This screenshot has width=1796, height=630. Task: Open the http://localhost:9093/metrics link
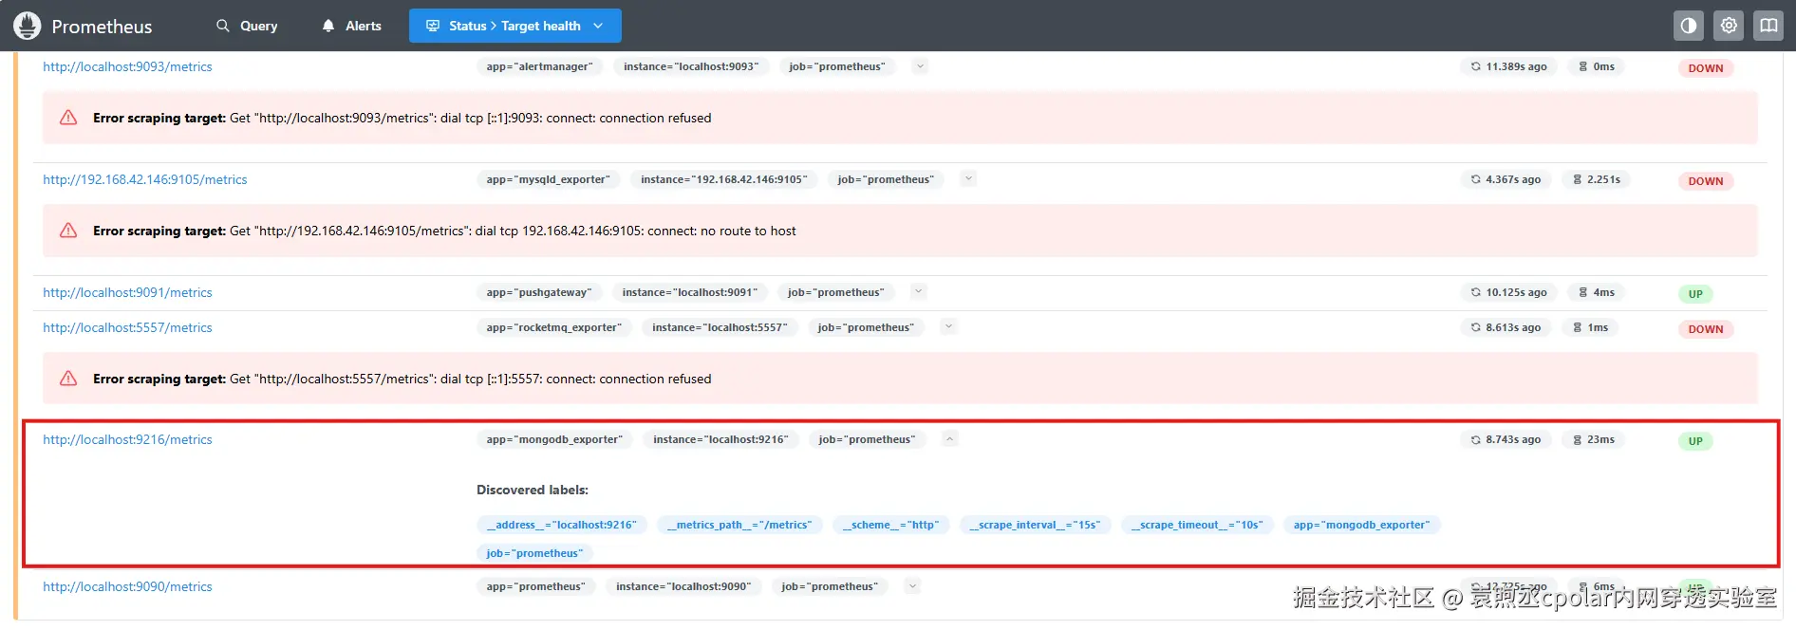127,66
